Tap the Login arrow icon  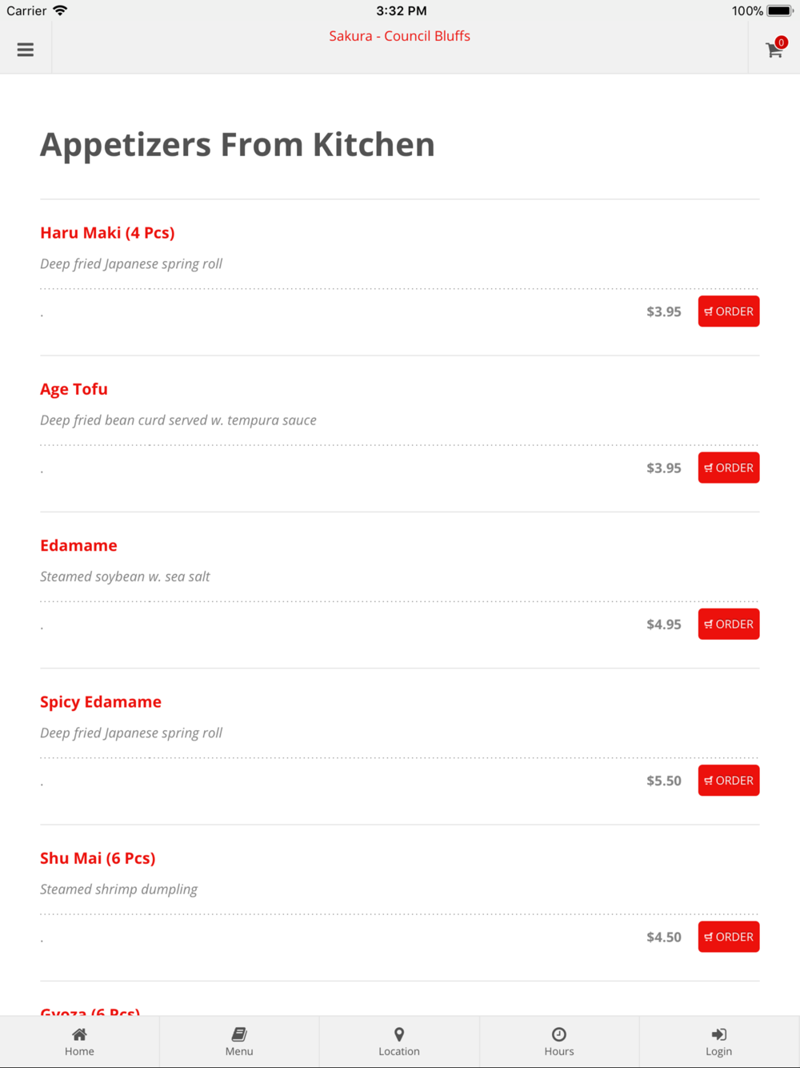tap(718, 1034)
